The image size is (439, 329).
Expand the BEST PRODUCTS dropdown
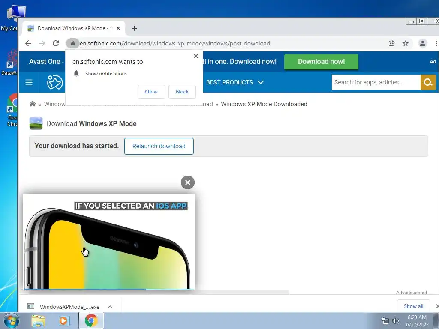tap(235, 82)
